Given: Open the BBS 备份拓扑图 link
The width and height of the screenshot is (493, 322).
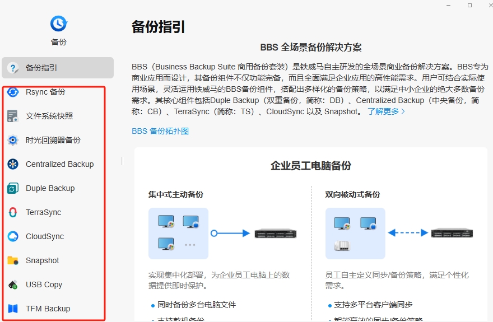Looking at the screenshot, I should click(160, 131).
